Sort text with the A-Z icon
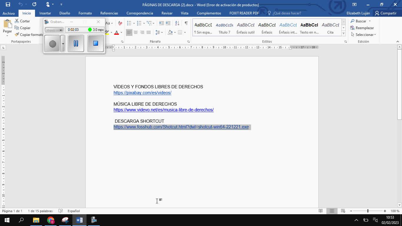Screen dimensions: 402x226 [x=177, y=23]
